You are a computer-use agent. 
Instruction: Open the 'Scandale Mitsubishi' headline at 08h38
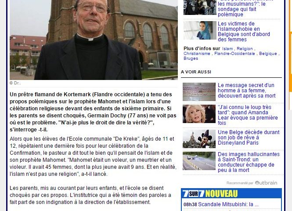tap(228, 204)
